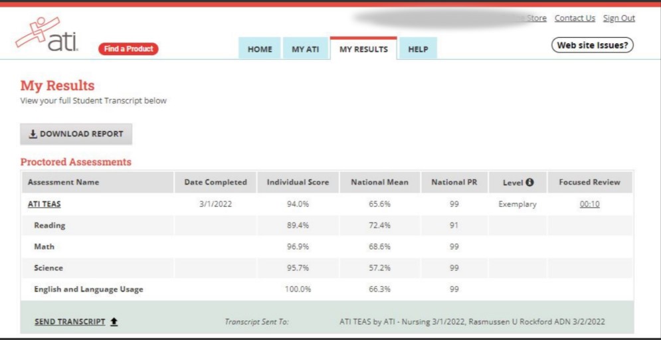Click the 3/1/2022 date completed cell
Image resolution: width=661 pixels, height=340 pixels.
215,205
